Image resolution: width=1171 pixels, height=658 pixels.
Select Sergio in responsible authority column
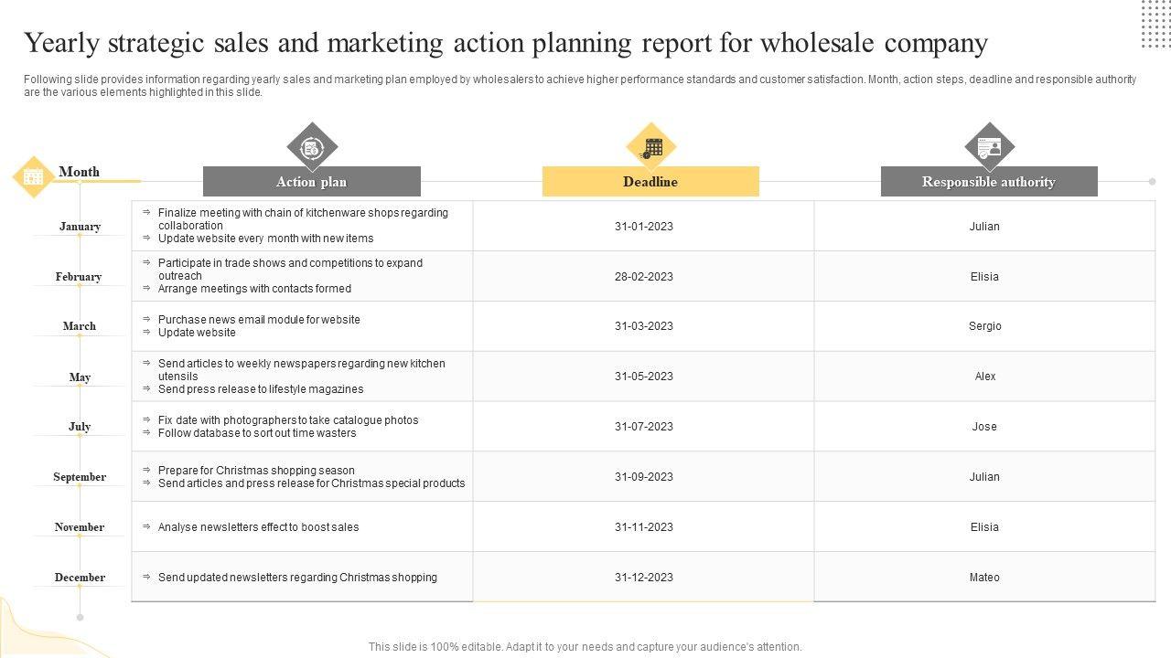(984, 326)
